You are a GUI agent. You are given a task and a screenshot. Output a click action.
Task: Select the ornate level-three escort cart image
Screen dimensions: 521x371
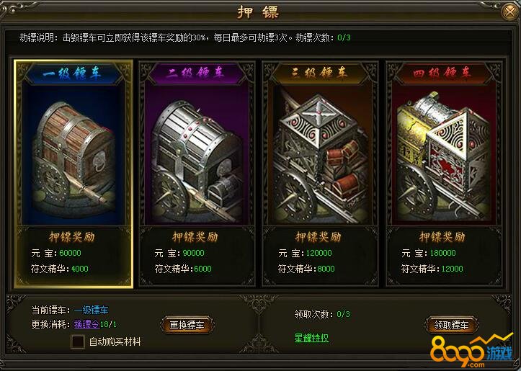(x=320, y=156)
